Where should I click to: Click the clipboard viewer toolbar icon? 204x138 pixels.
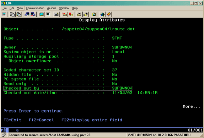pos(94,14)
